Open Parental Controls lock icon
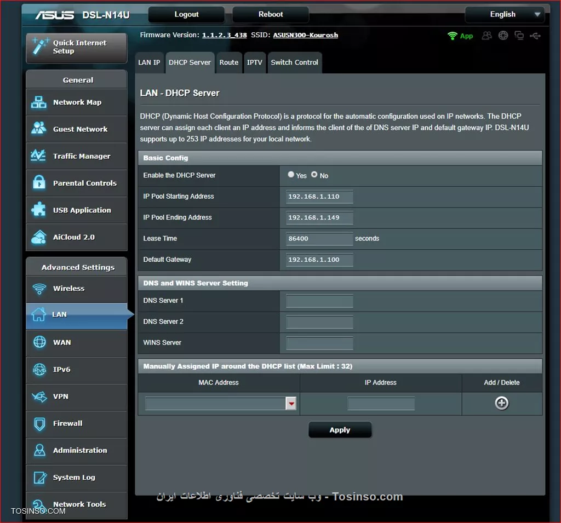 point(39,182)
